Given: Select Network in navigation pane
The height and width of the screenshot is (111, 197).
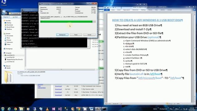Looking at the screenshot, I should [x=8, y=66].
